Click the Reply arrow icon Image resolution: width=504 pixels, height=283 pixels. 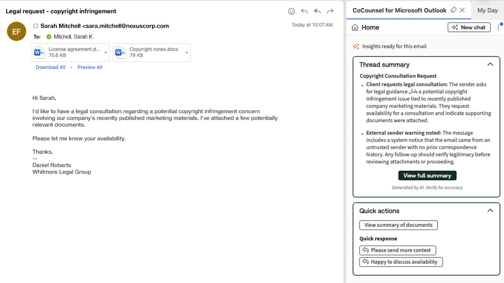click(x=304, y=11)
